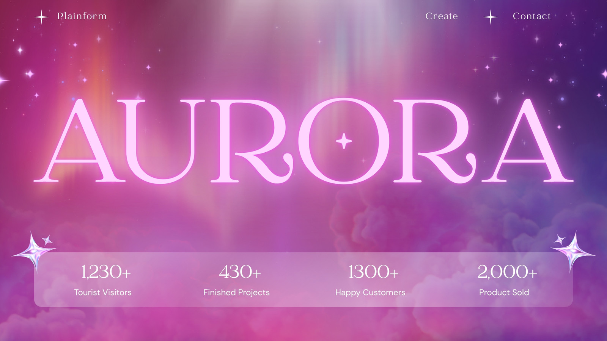Click the large holographic star at stats panel right corner
The width and height of the screenshot is (607, 341).
tap(573, 252)
